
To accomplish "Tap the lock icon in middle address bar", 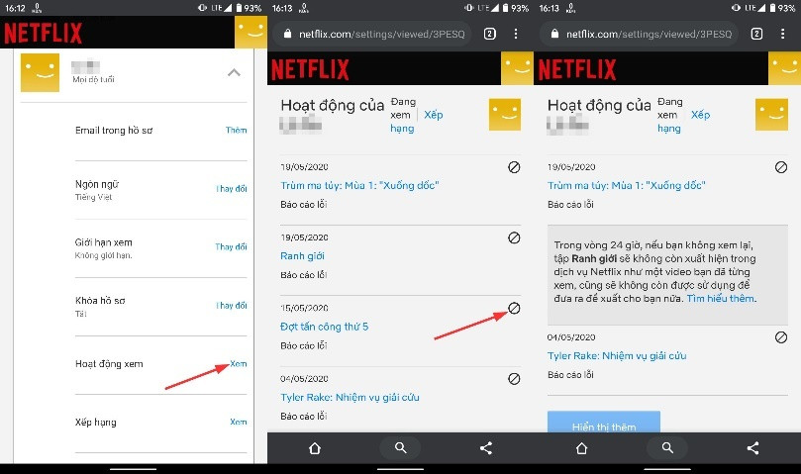I will [x=287, y=34].
